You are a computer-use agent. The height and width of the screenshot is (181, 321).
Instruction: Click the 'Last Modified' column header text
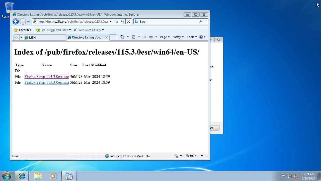tap(94, 65)
